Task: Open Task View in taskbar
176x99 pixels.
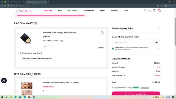Action: [x=7, y=97]
